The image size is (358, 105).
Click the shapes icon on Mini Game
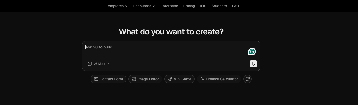coord(170,79)
